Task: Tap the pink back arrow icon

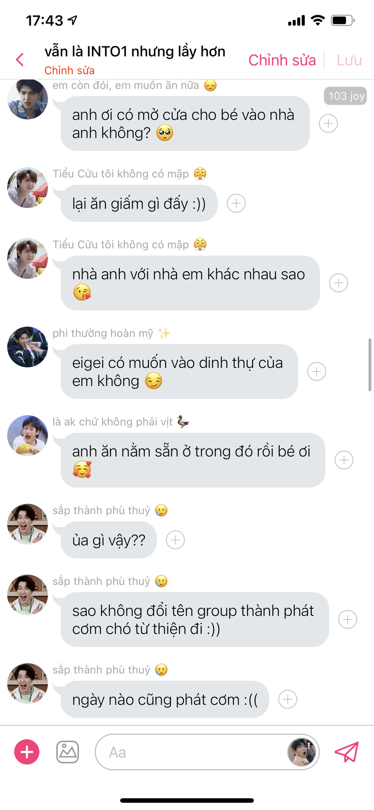Action: click(20, 59)
